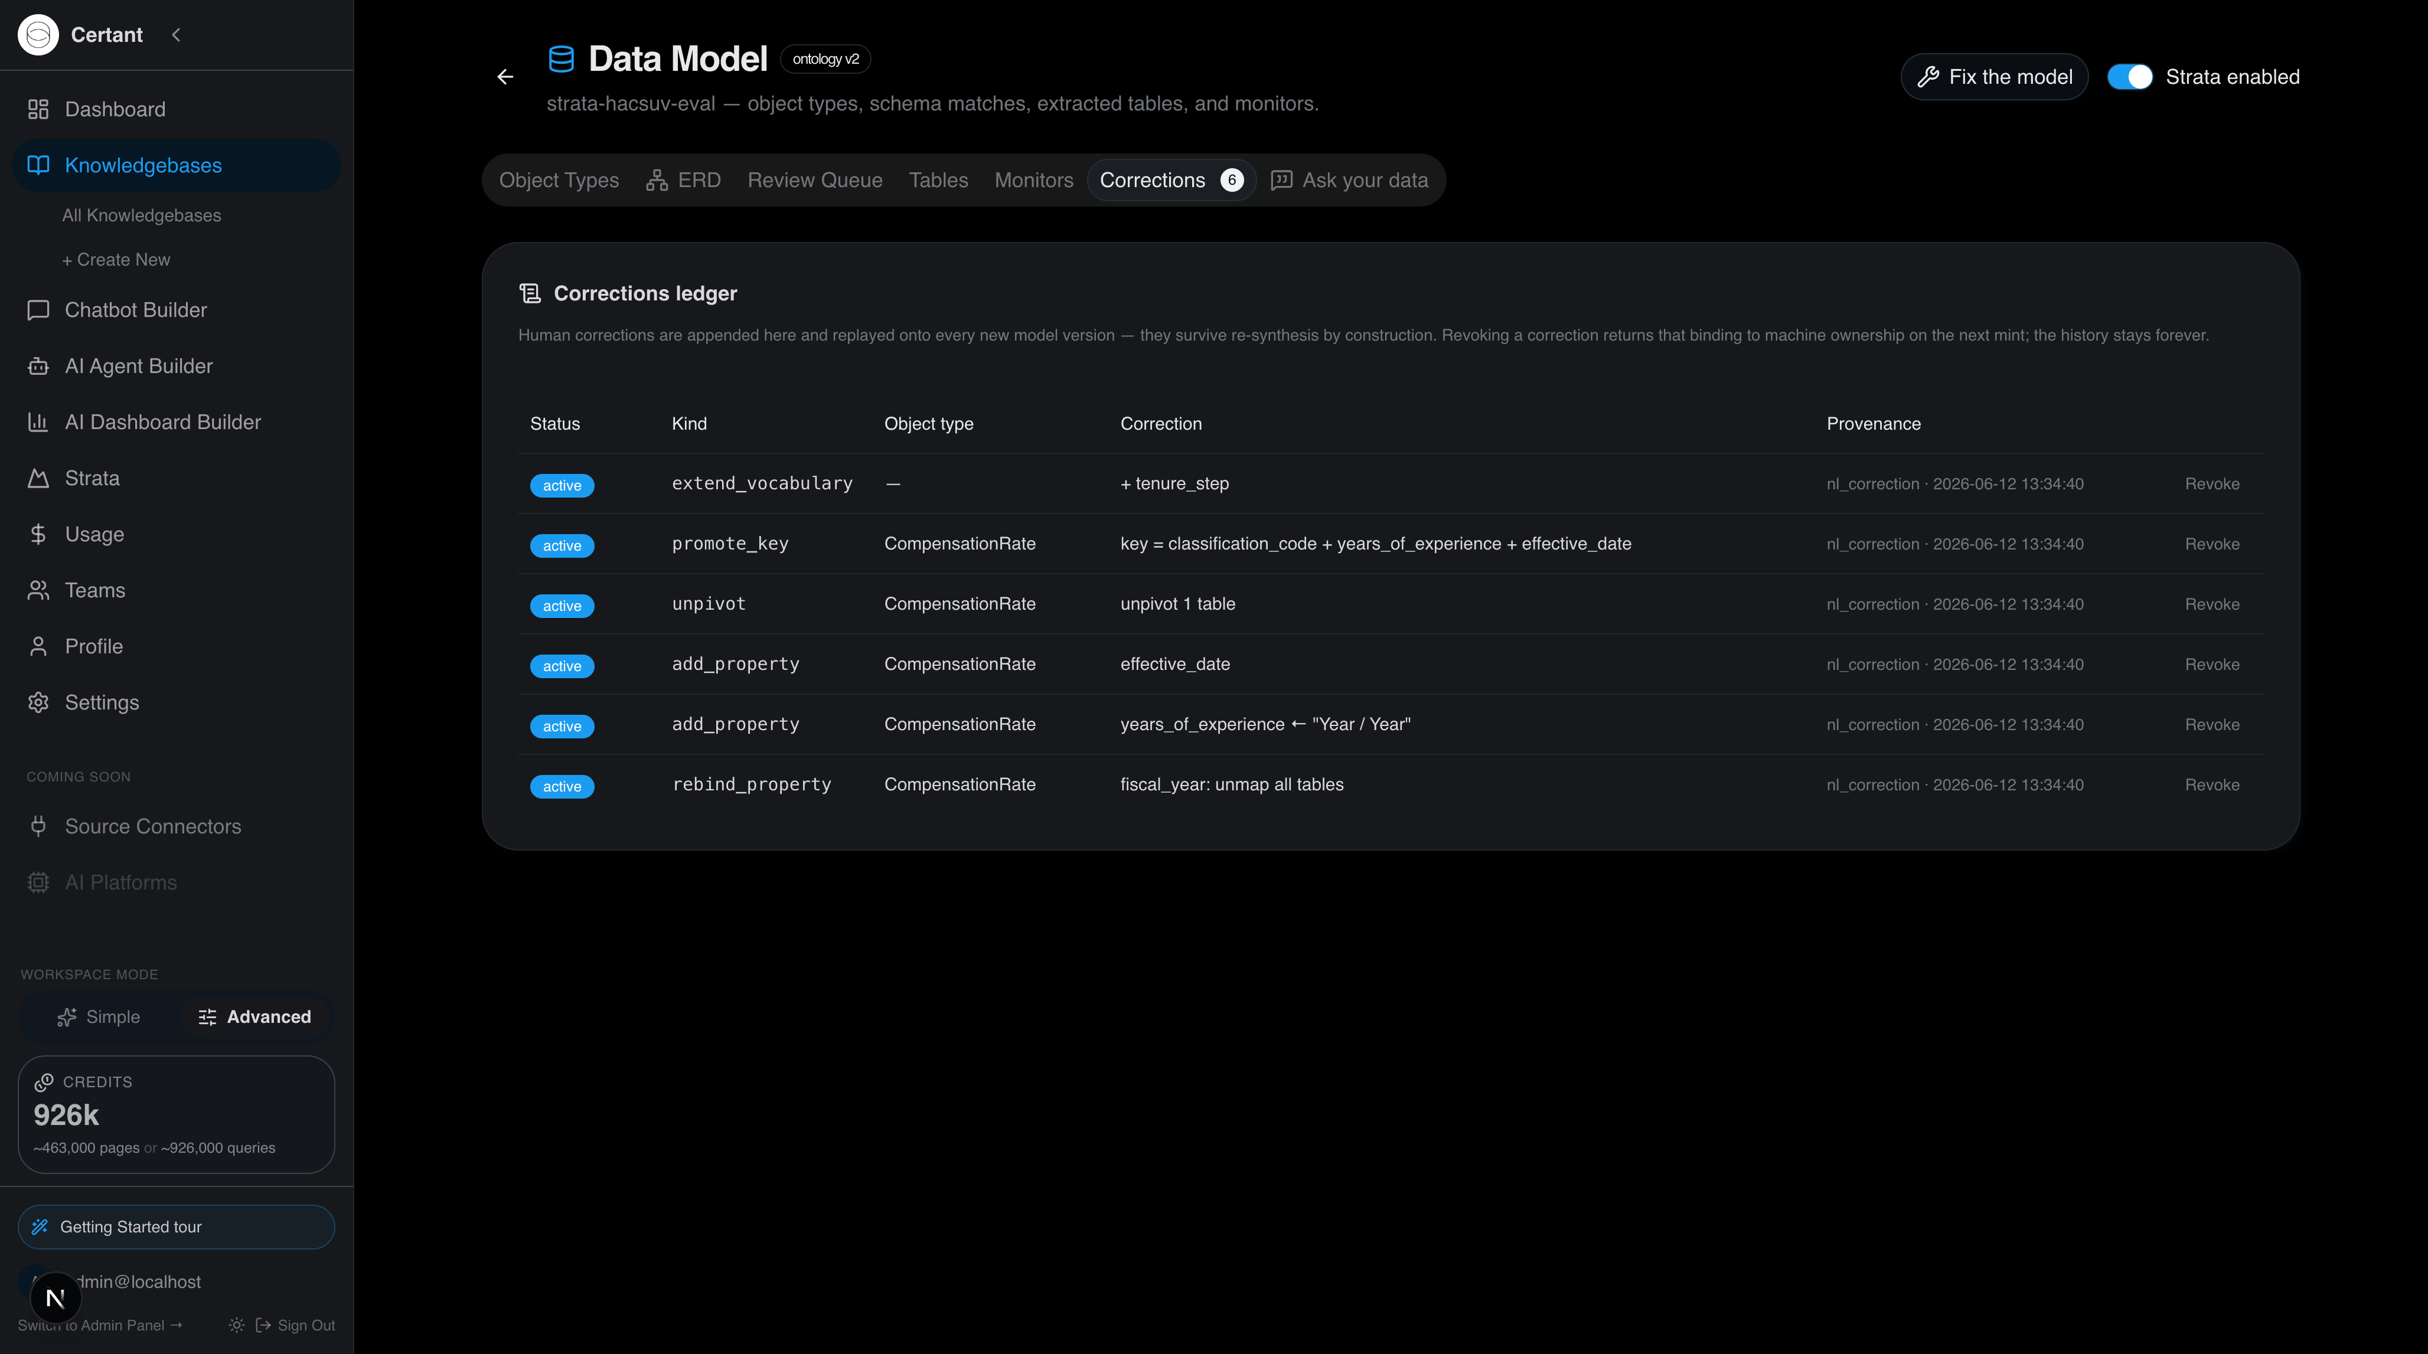The height and width of the screenshot is (1354, 2428).
Task: Open Chatbot Builder
Action: coord(177,310)
